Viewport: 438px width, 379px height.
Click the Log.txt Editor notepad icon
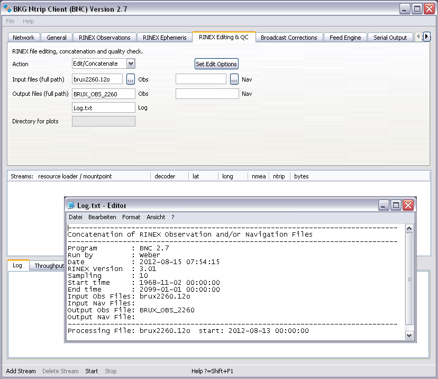pos(71,205)
